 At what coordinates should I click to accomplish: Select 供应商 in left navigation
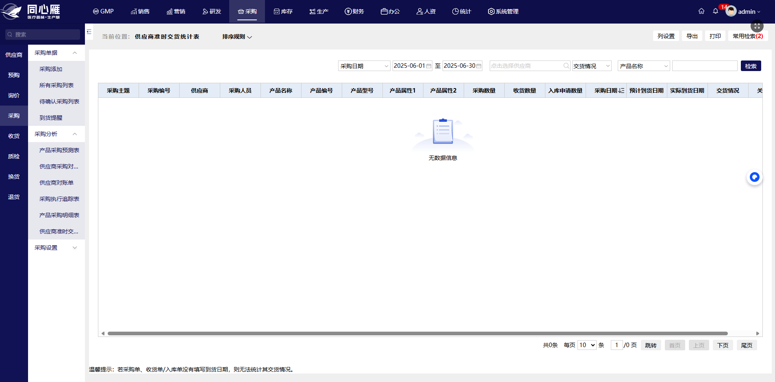click(x=14, y=55)
